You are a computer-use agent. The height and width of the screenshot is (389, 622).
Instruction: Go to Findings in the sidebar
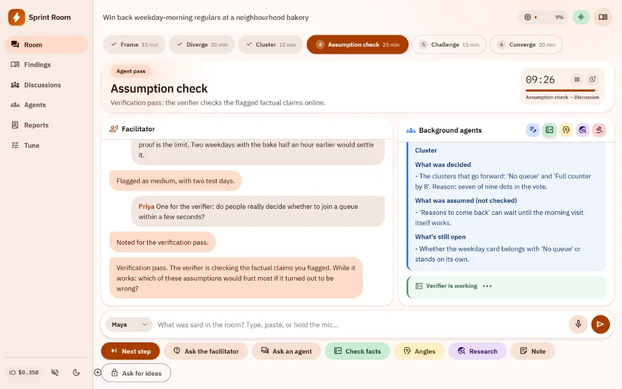(x=47, y=64)
